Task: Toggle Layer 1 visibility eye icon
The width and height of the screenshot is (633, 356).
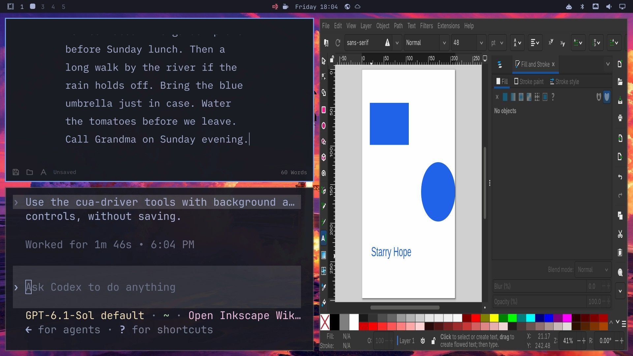Action: point(423,341)
